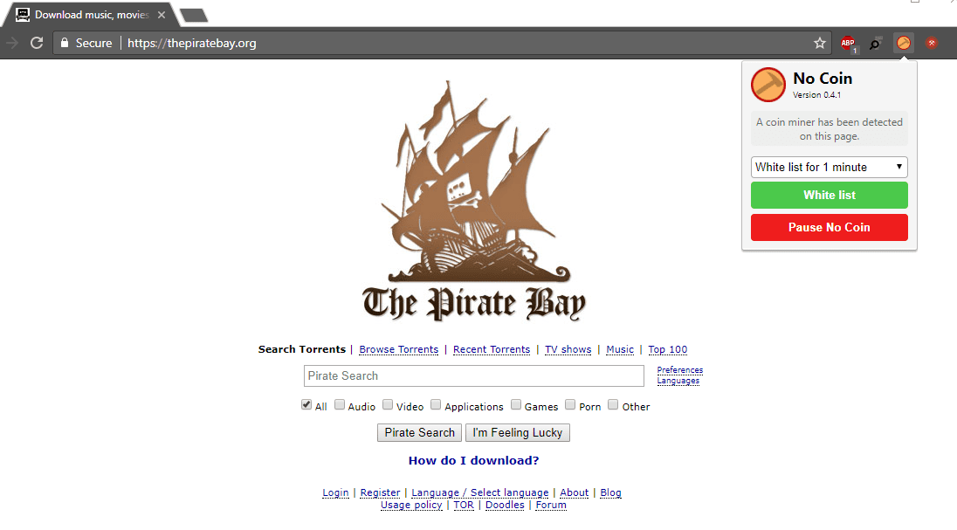Screen dimensions: 957x530
Task: Select the Download music, movies tab
Action: (x=92, y=15)
